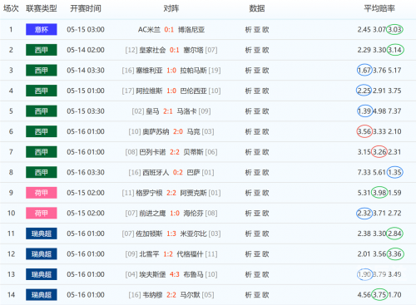
Task: Click the odds value 3.14 in 皇家社会 row
Action: pos(394,50)
